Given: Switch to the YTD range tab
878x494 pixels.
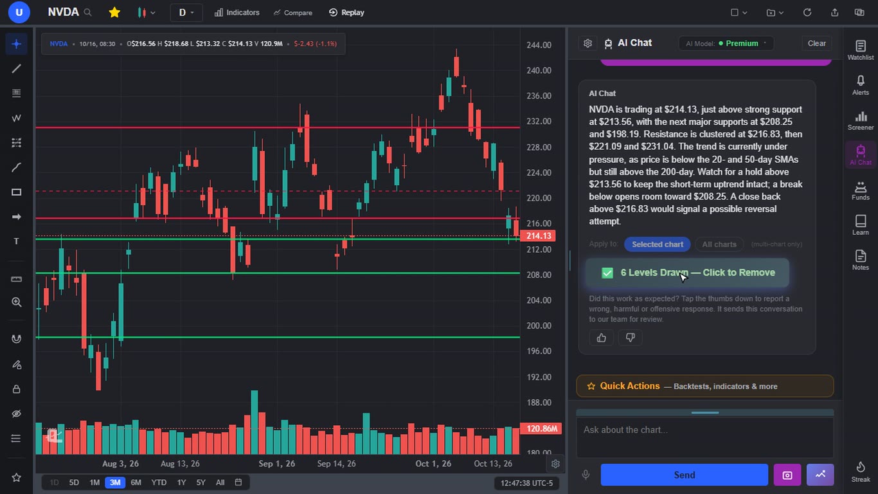Looking at the screenshot, I should [159, 482].
